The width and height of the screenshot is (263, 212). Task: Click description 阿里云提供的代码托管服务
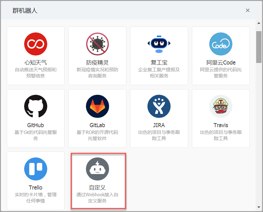pyautogui.click(x=221, y=73)
